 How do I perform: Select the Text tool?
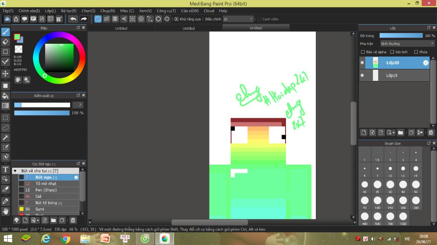(x=5, y=169)
